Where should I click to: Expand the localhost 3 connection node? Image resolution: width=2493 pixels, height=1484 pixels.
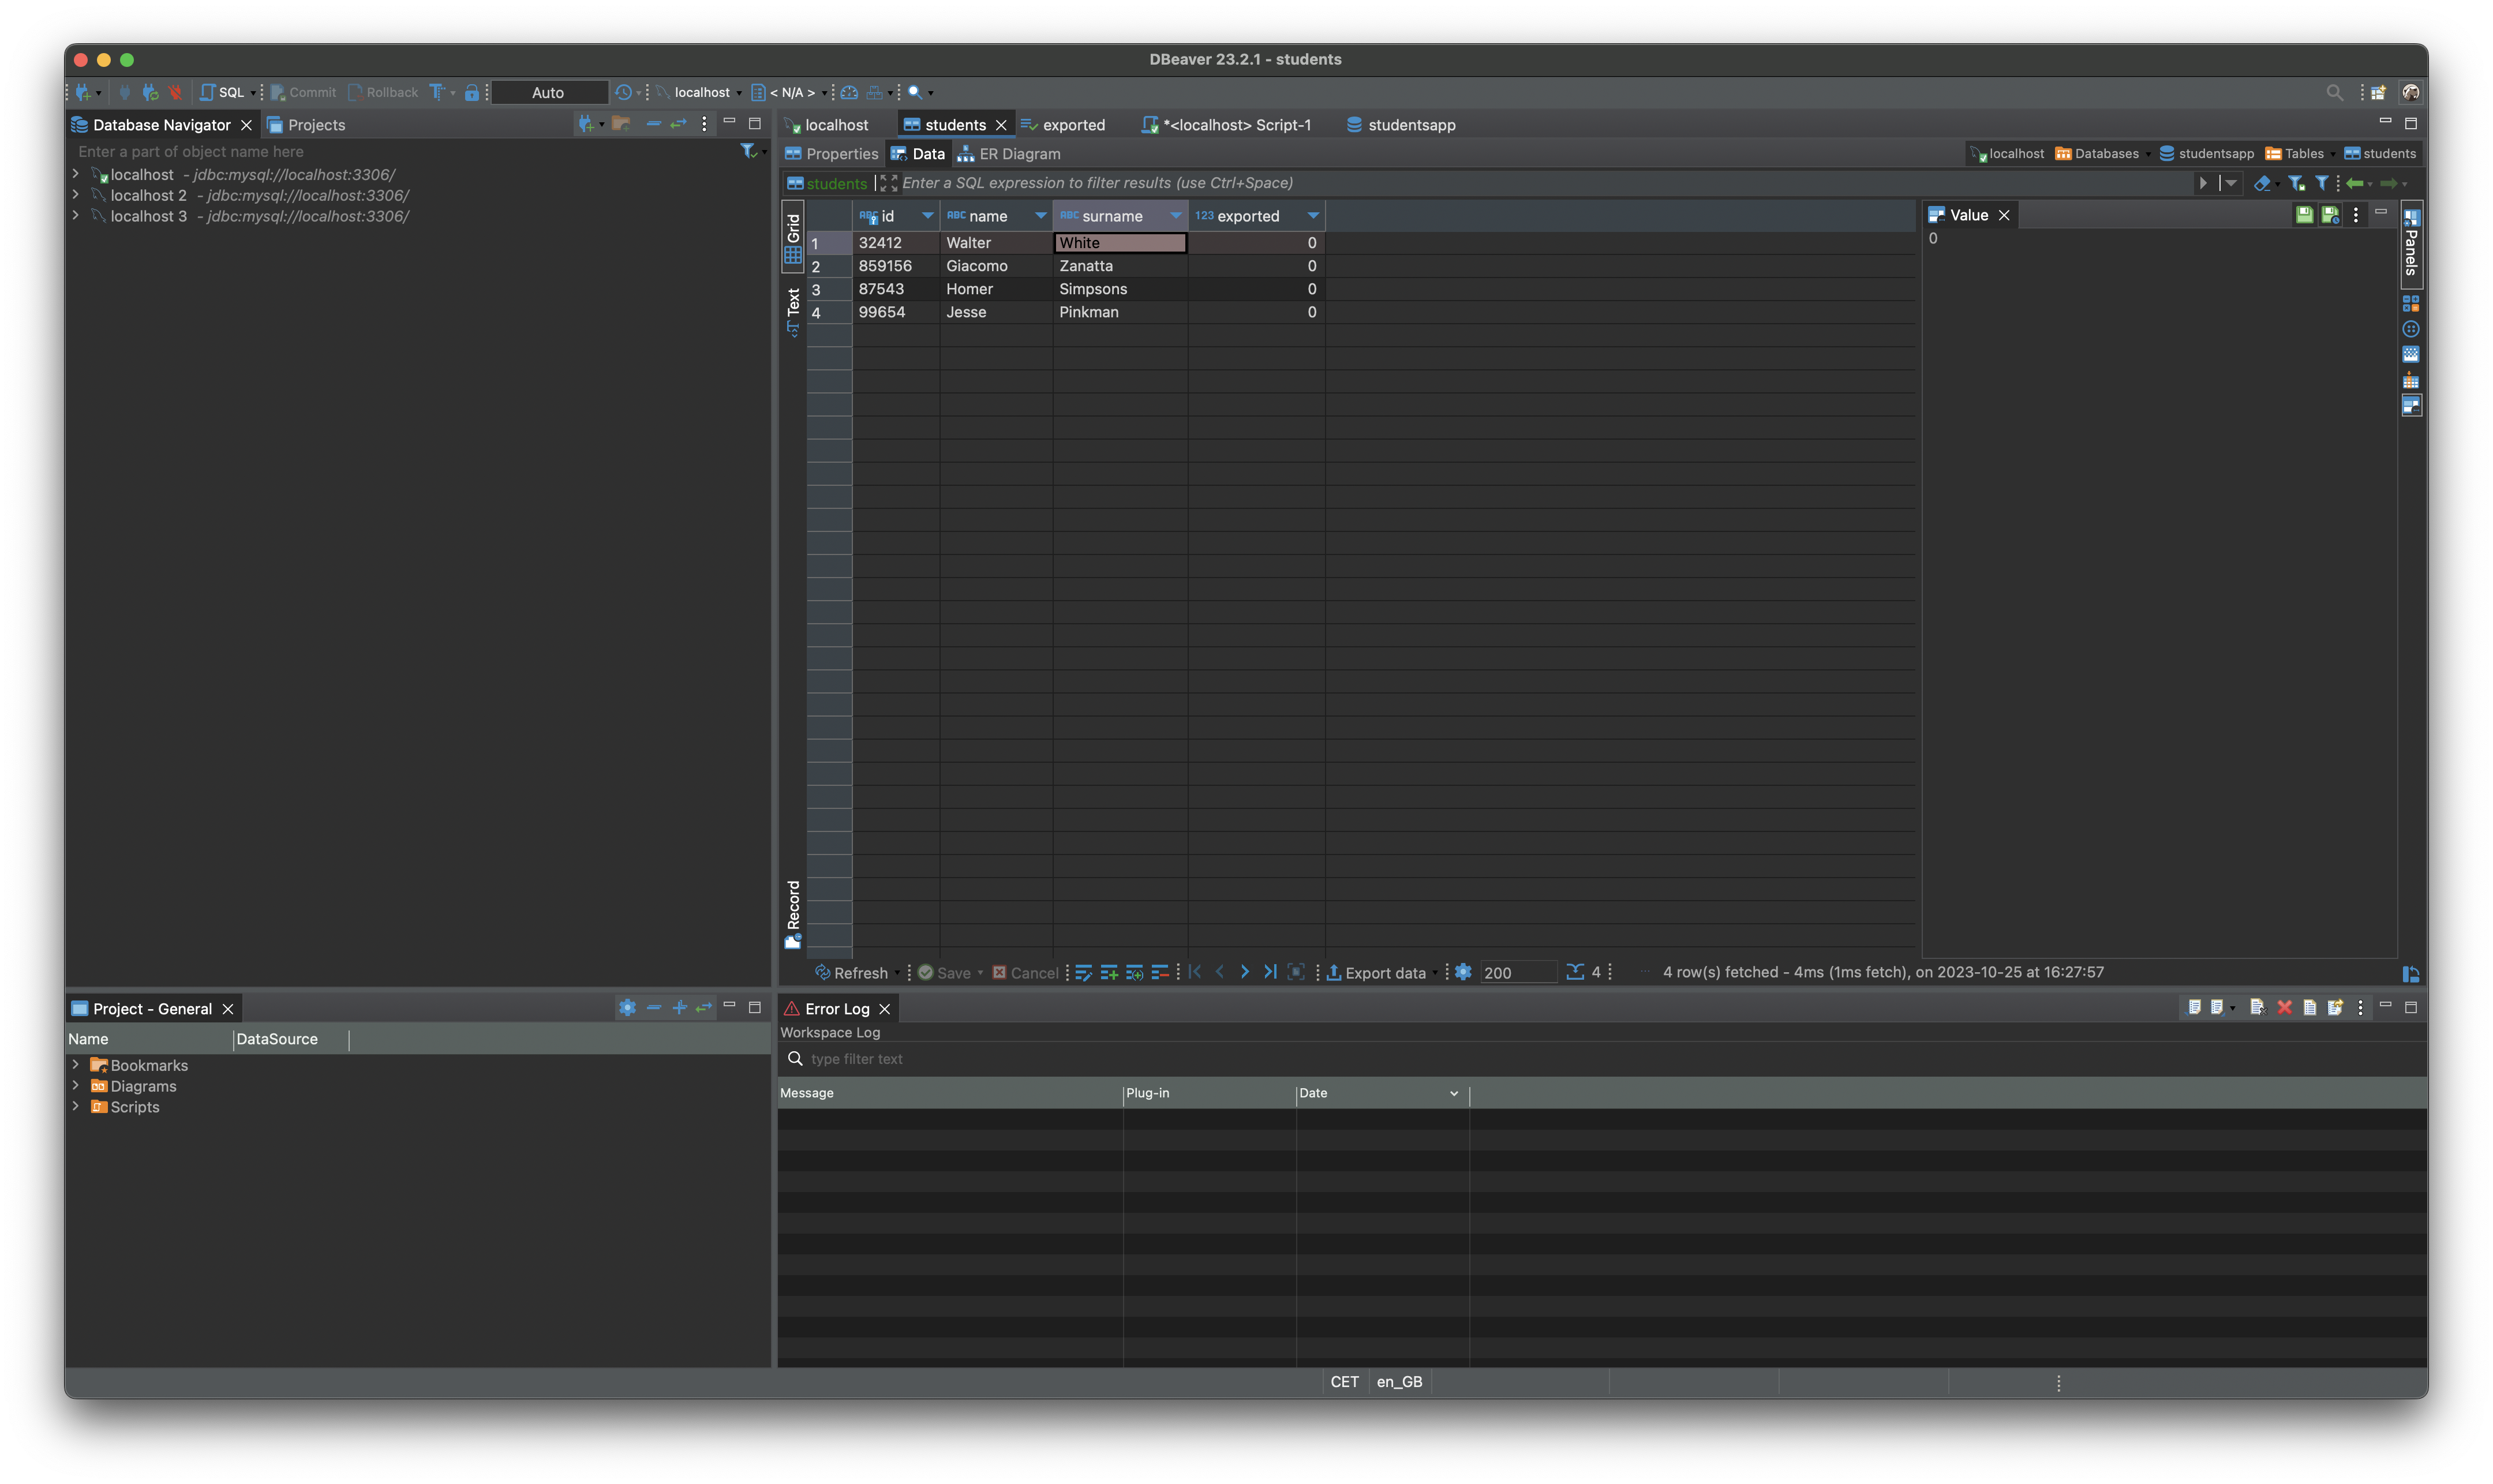76,216
